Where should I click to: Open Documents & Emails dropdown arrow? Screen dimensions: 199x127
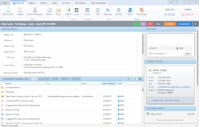[29, 79]
